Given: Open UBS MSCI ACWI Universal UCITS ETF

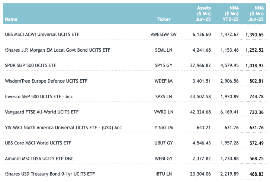Looking at the screenshot, I should pos(42,35).
